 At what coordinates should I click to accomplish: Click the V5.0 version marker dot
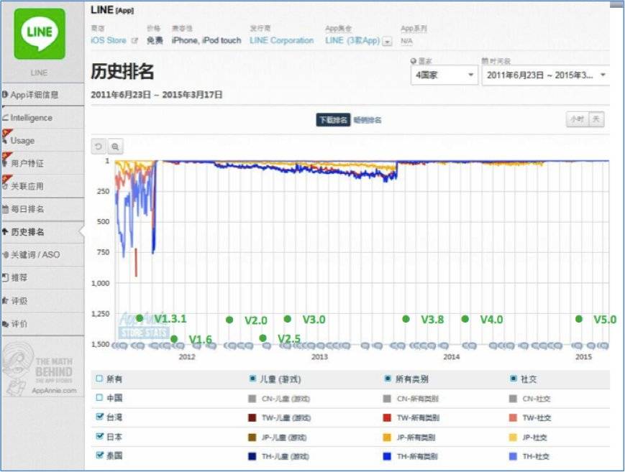coord(579,319)
